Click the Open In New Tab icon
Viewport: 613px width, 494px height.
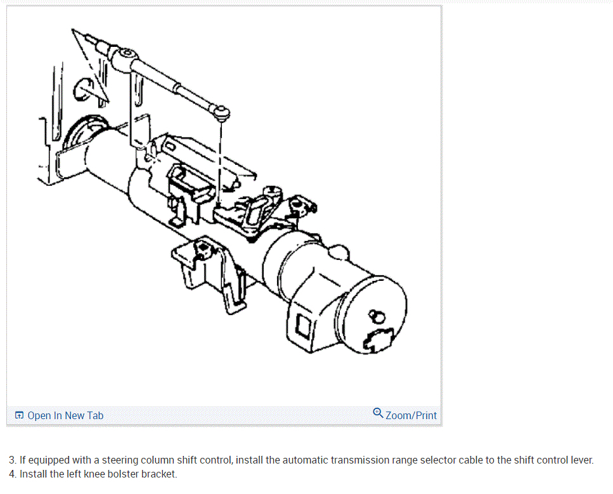click(x=19, y=415)
